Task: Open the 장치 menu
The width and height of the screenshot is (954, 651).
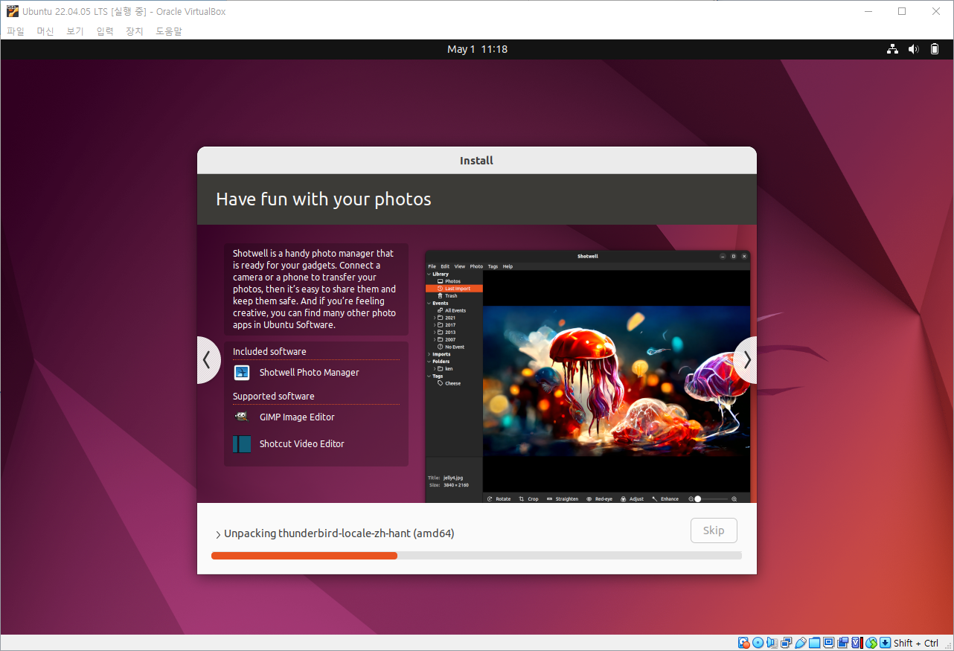Action: pos(135,31)
